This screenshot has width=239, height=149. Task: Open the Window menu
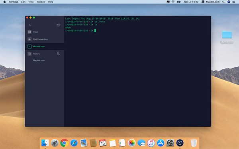41,2
